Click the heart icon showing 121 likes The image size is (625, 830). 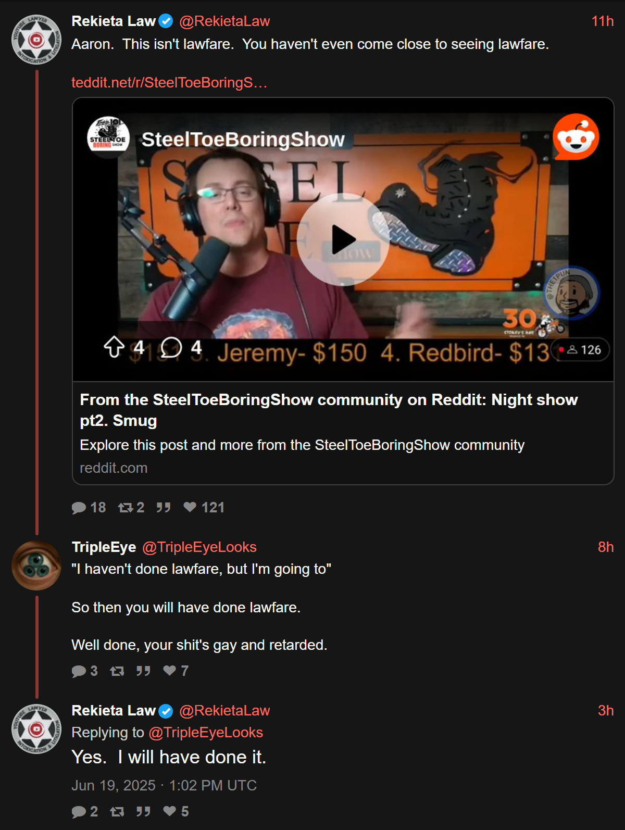(190, 507)
